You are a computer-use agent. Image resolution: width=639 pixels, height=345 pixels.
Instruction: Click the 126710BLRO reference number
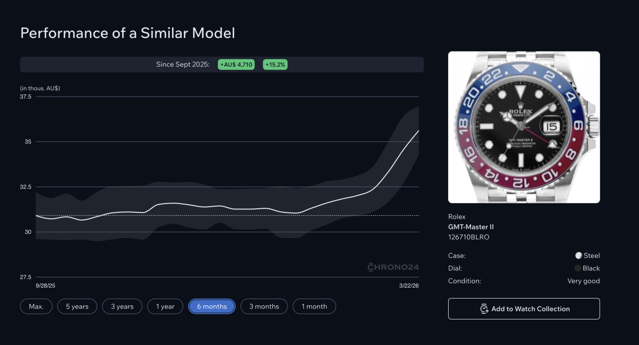(469, 237)
